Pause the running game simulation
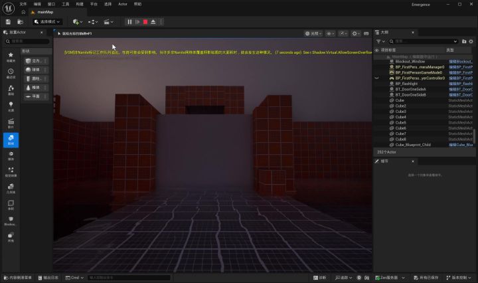The width and height of the screenshot is (478, 283). click(129, 22)
